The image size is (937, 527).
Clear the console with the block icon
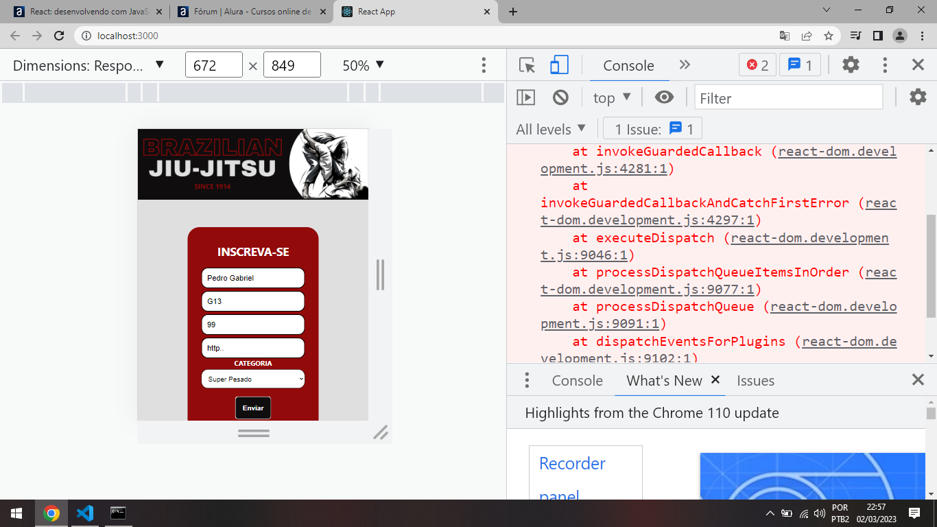coord(560,97)
